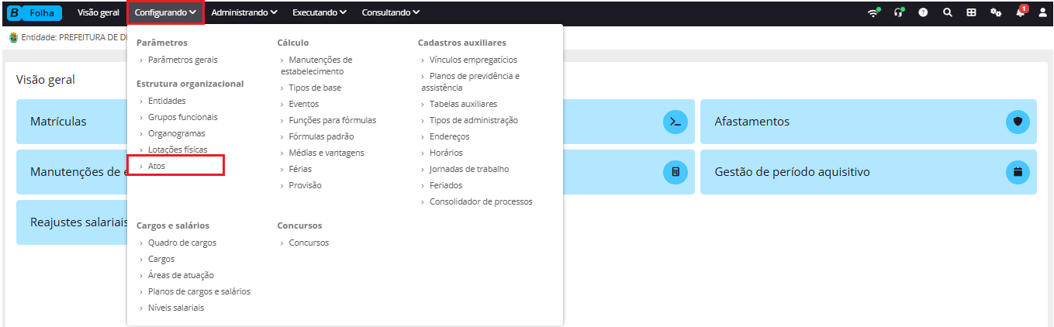
Task: Open the magnifier search icon
Action: 948,12
